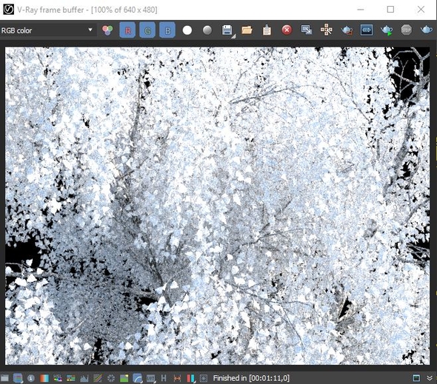Expand the bottom toolbar double chevron

click(x=430, y=378)
